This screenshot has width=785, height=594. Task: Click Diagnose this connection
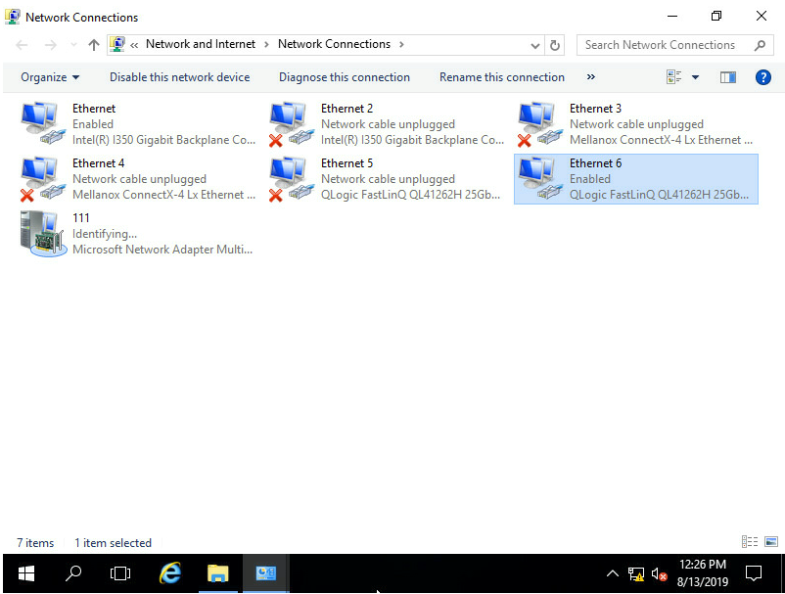coord(344,77)
